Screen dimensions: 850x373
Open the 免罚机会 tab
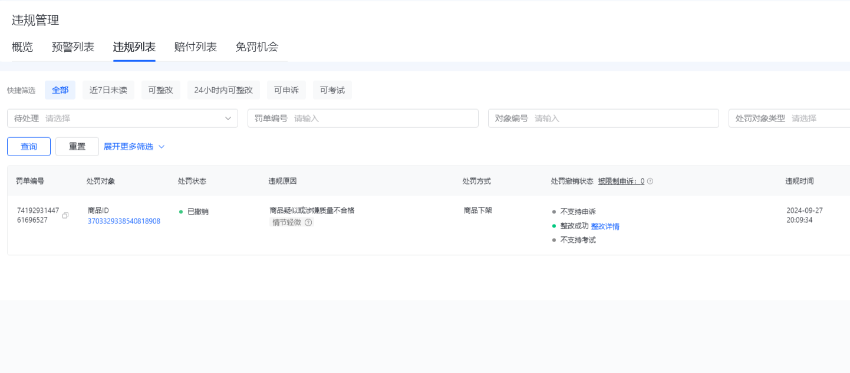[257, 47]
